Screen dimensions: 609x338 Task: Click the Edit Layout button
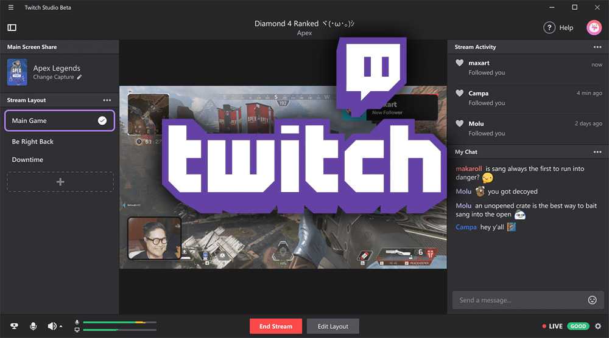click(x=333, y=326)
